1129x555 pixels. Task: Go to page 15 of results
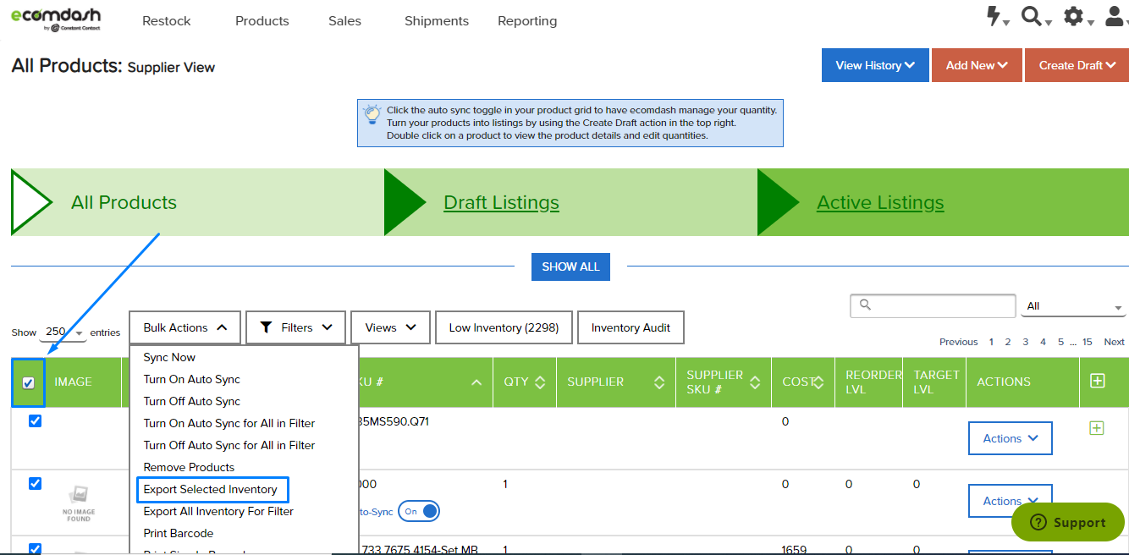coord(1088,342)
